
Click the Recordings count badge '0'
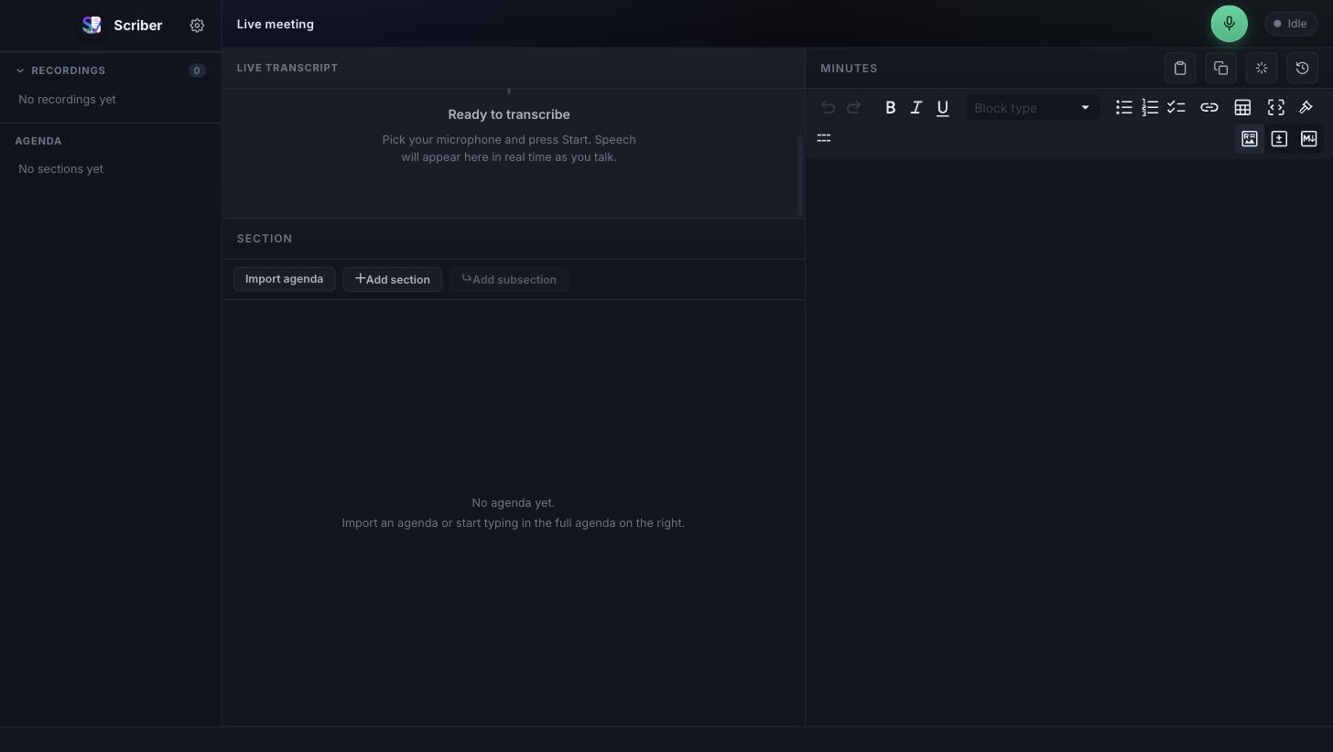coord(197,70)
